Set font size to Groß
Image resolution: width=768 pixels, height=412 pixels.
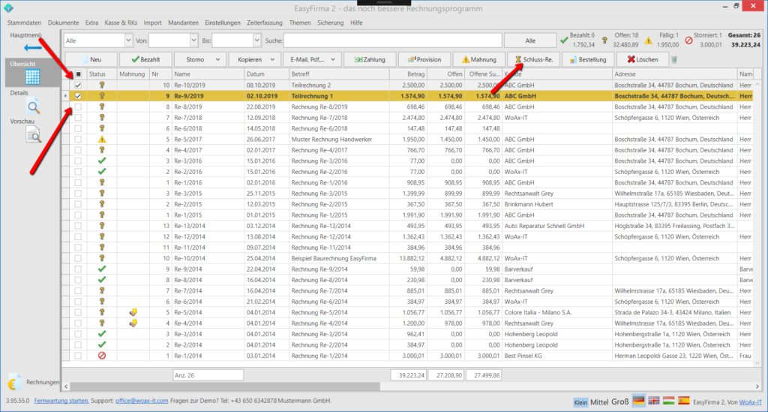tap(619, 401)
